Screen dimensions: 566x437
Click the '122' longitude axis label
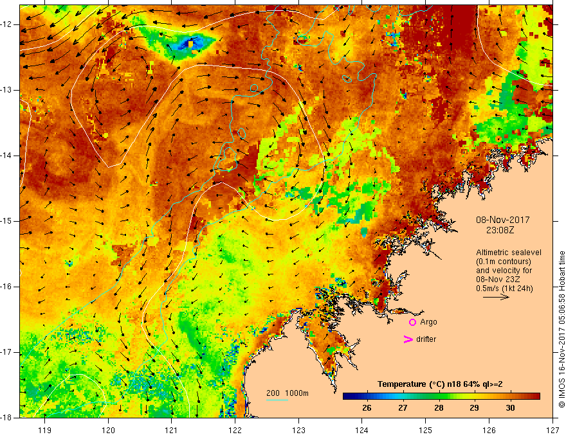pos(235,430)
